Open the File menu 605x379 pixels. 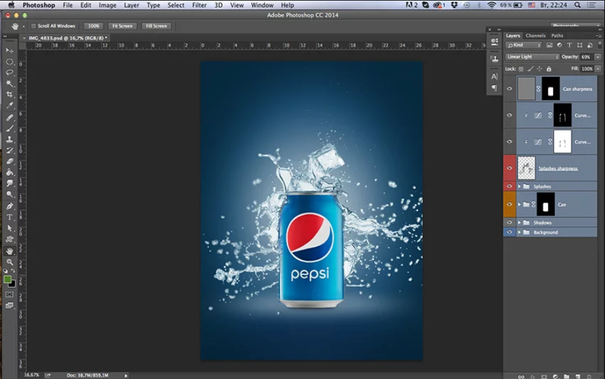point(67,5)
